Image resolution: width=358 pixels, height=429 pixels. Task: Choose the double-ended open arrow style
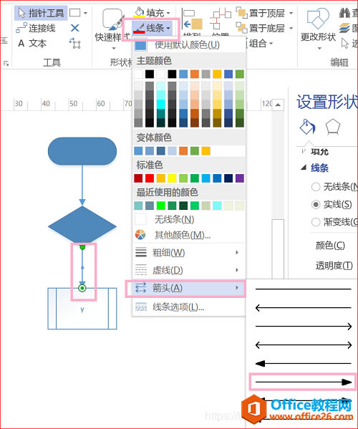[x=303, y=344]
